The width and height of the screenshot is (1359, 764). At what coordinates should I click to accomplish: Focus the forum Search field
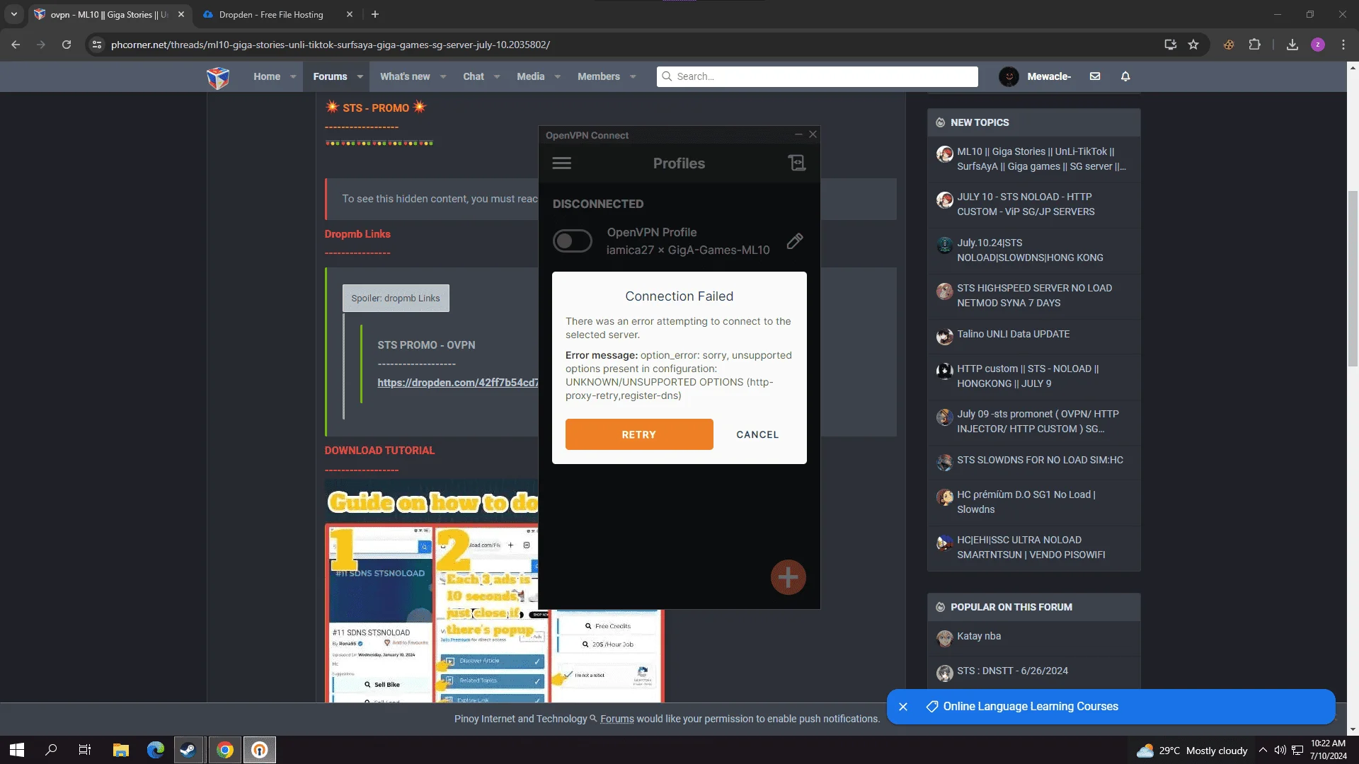817,76
